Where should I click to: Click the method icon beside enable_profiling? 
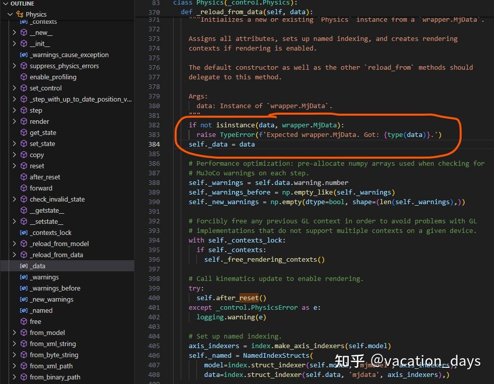[x=24, y=77]
